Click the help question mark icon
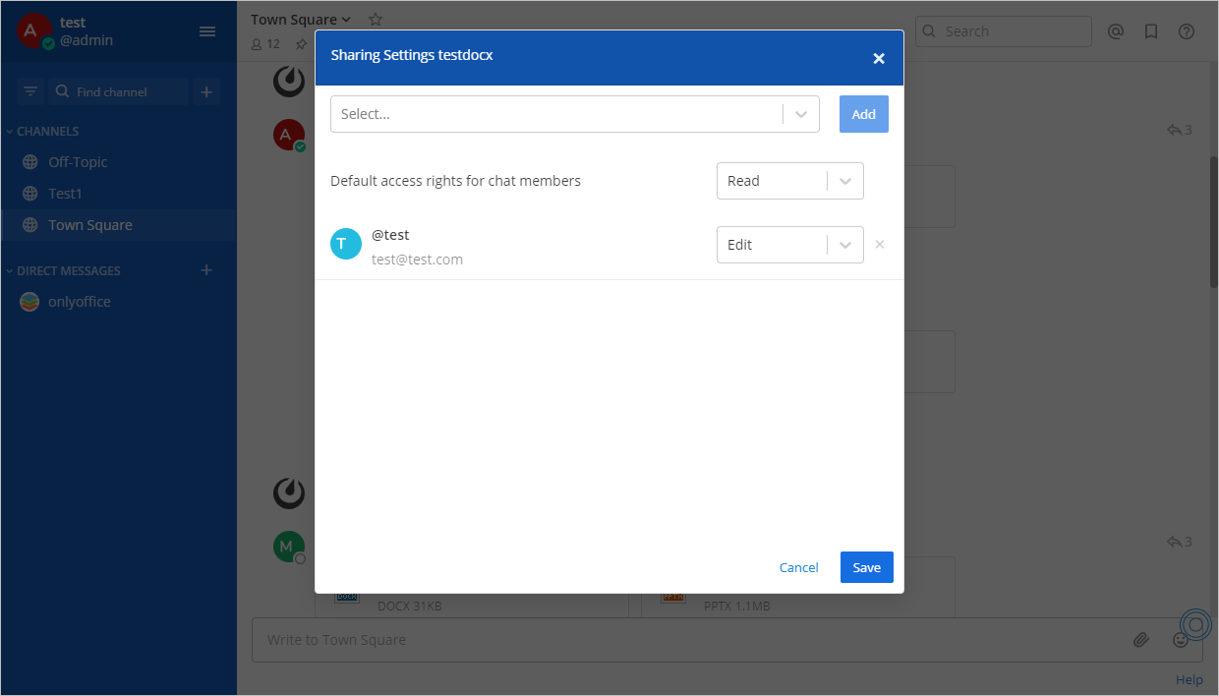The height and width of the screenshot is (696, 1219). pos(1187,31)
